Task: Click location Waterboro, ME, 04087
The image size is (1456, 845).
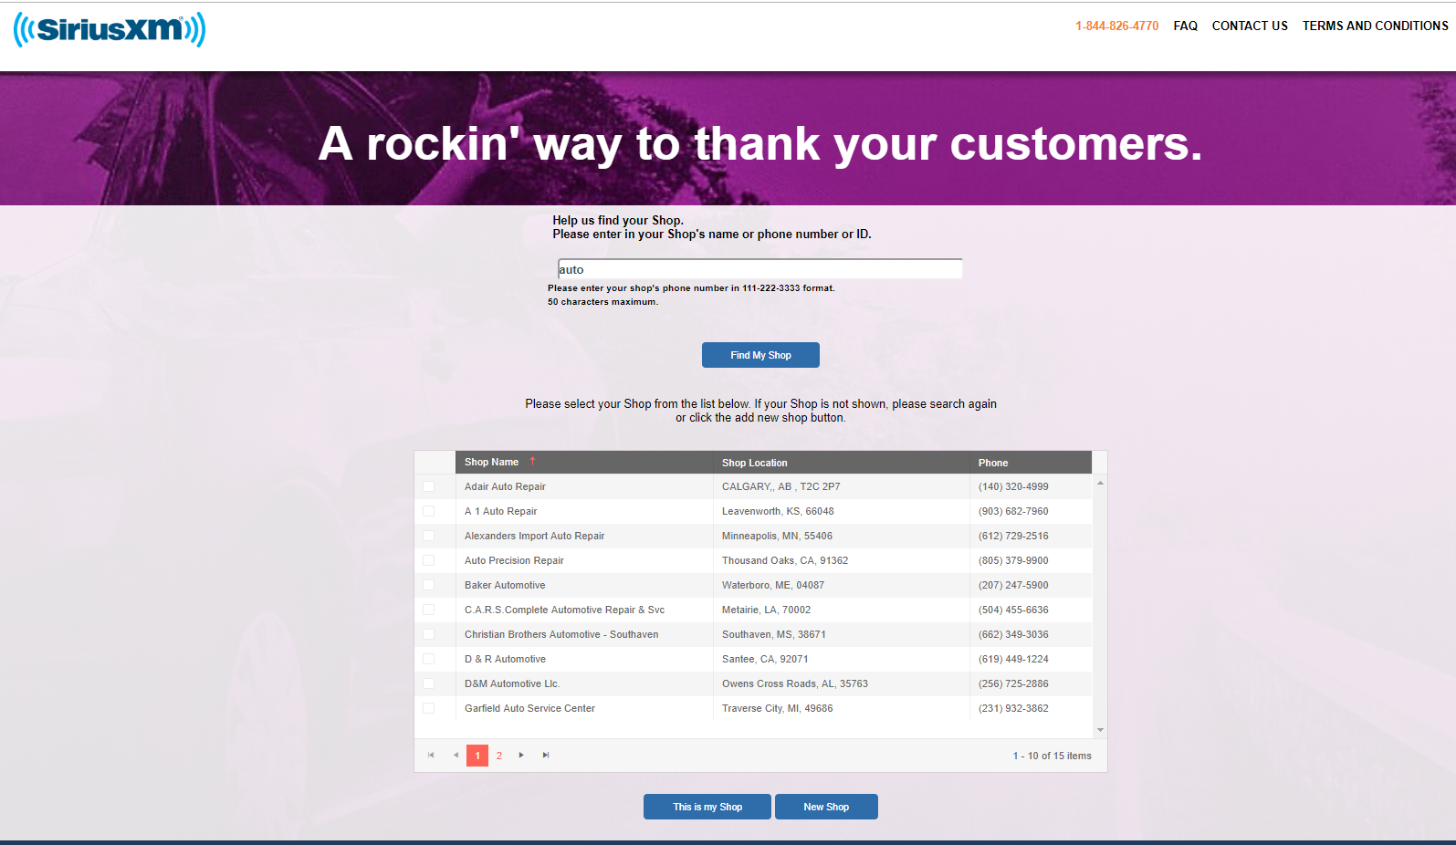Action: [x=773, y=585]
